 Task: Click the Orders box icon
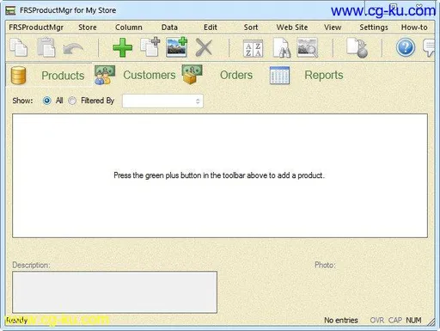pos(192,74)
